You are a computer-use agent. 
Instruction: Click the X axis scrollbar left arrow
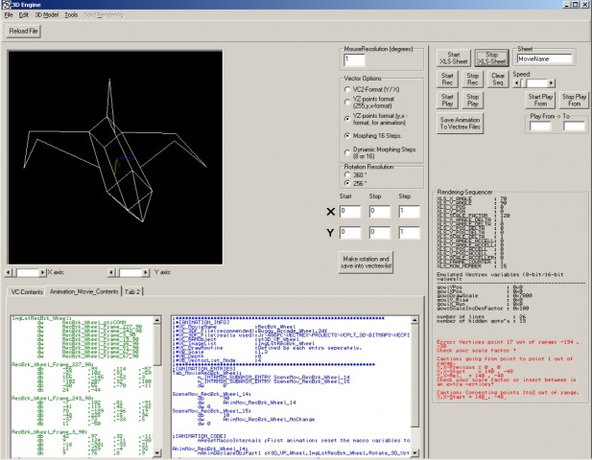click(x=9, y=272)
